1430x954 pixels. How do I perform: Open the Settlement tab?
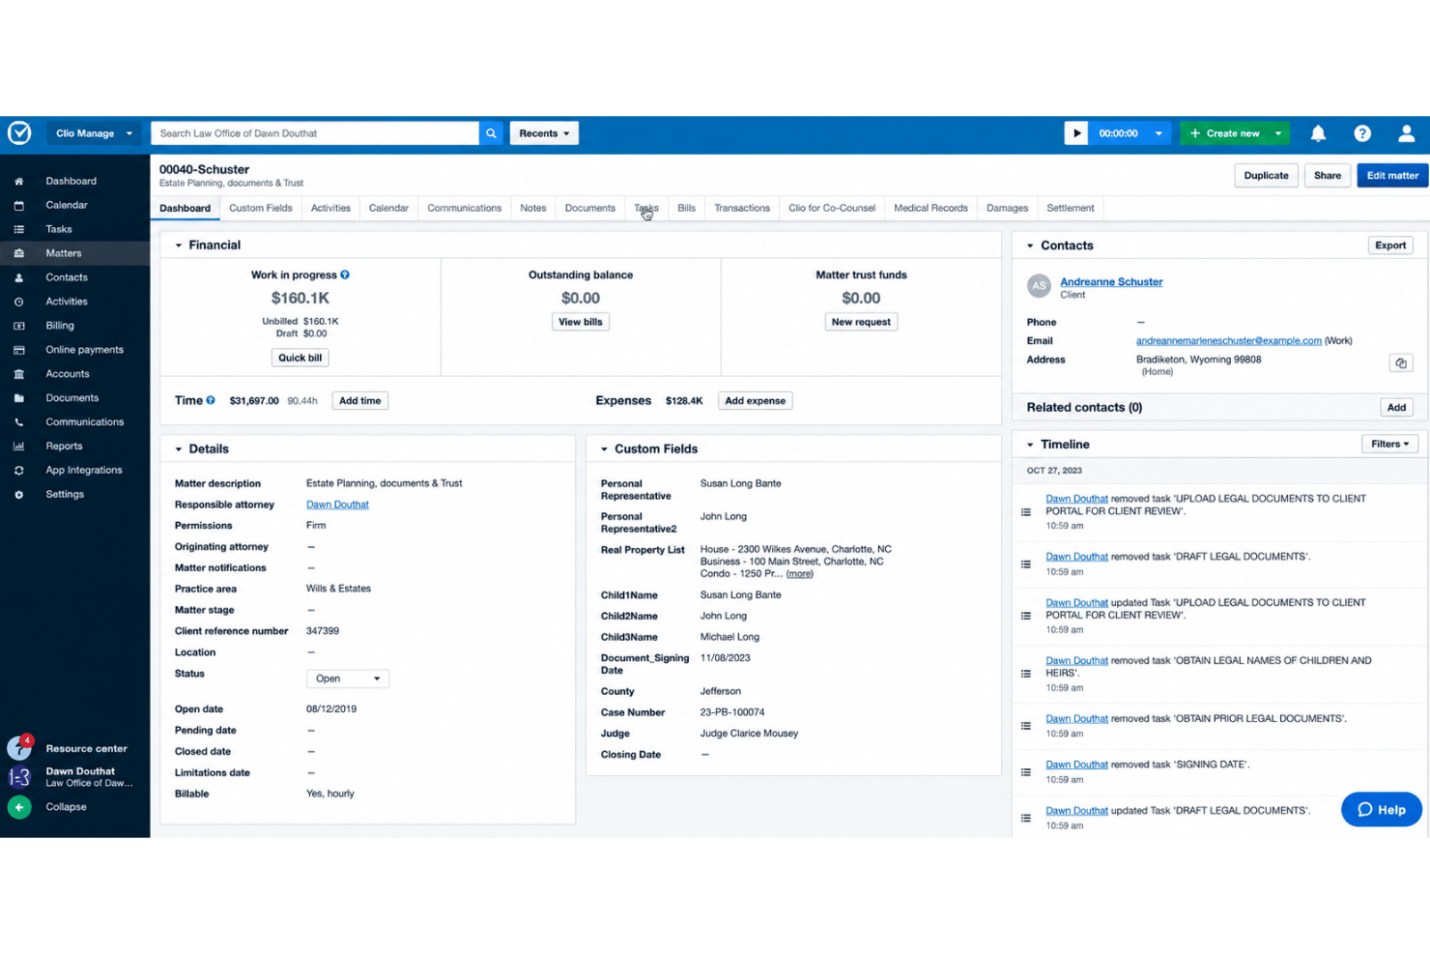click(x=1071, y=208)
